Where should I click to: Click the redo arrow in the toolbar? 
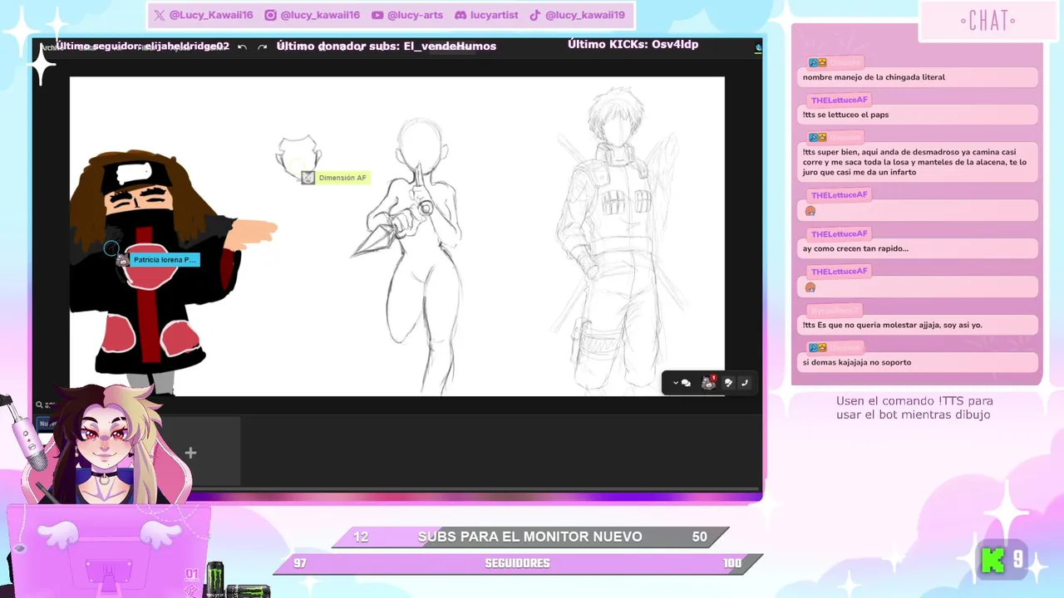click(263, 47)
